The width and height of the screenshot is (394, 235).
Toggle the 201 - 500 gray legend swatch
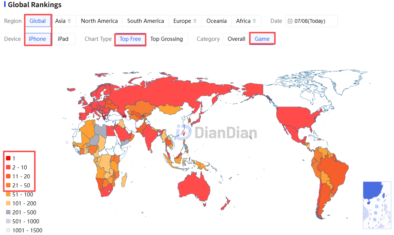[x=8, y=213]
